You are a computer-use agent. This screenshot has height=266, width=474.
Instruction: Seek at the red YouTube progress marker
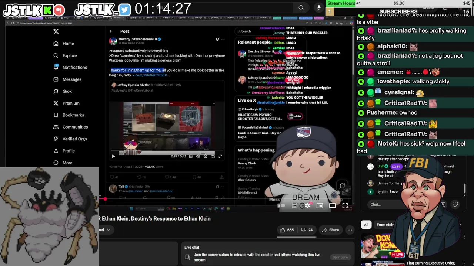click(105, 199)
